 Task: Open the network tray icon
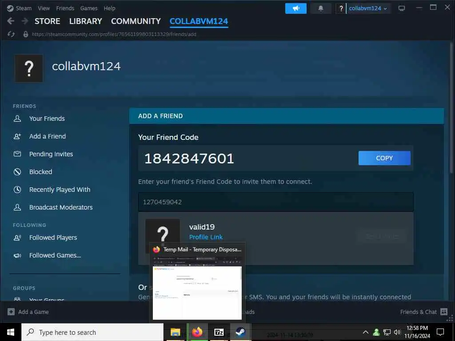[x=387, y=332]
